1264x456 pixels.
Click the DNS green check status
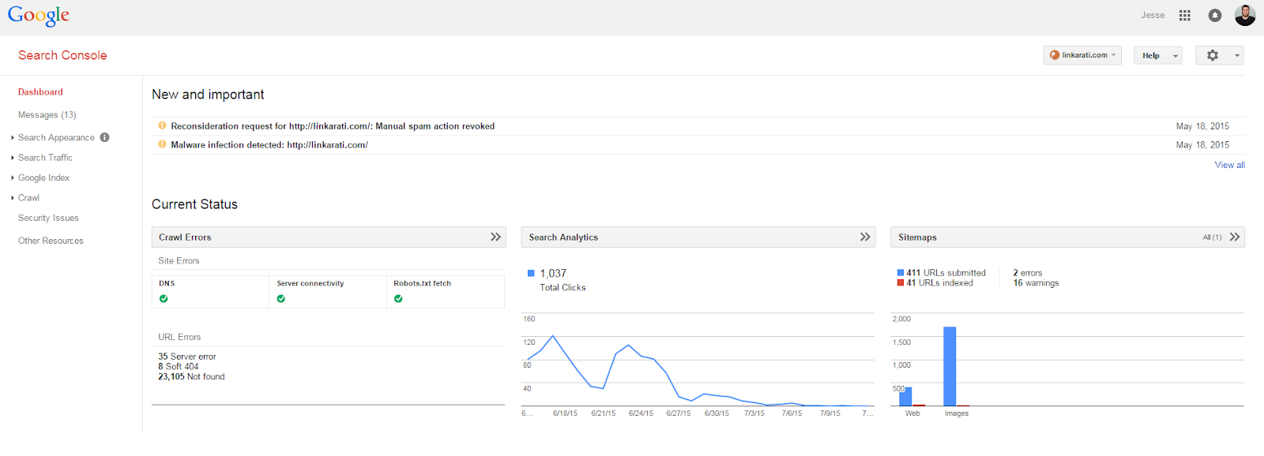(x=164, y=299)
